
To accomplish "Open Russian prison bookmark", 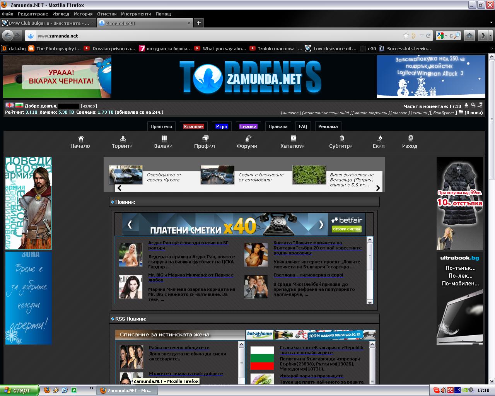I will click(x=109, y=48).
